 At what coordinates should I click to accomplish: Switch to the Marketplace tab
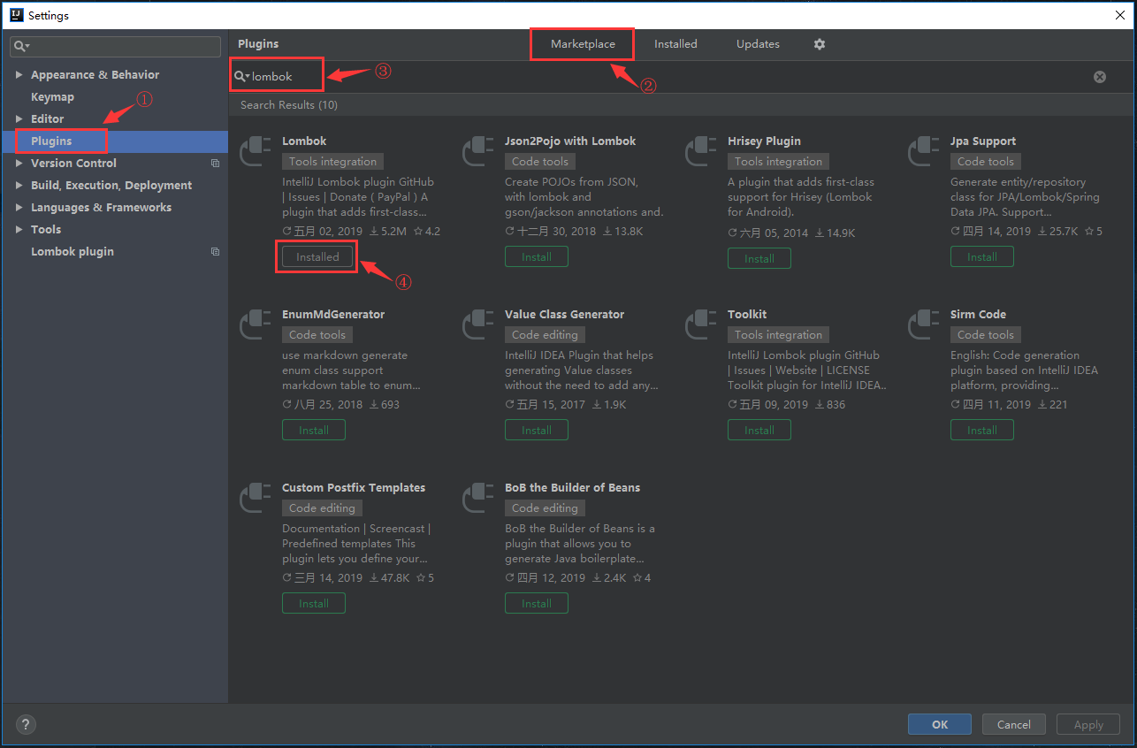(x=583, y=44)
